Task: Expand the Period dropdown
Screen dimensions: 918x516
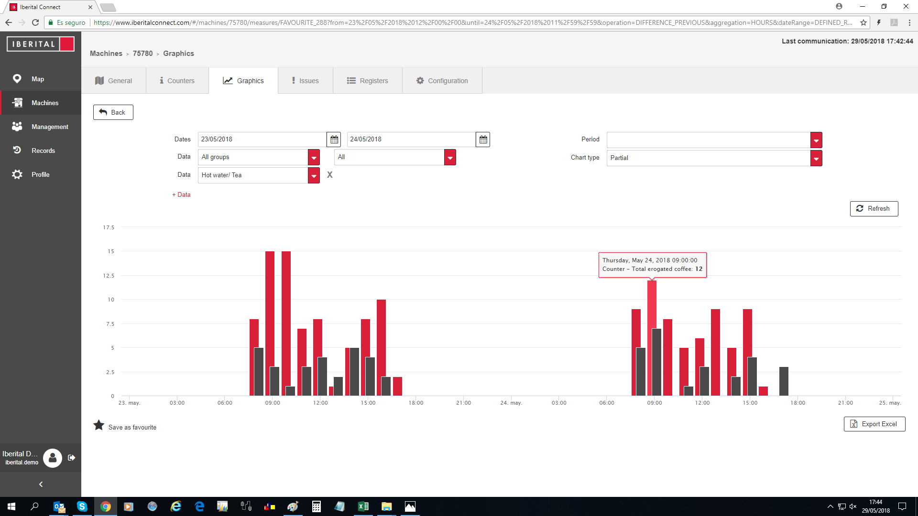Action: pos(816,140)
